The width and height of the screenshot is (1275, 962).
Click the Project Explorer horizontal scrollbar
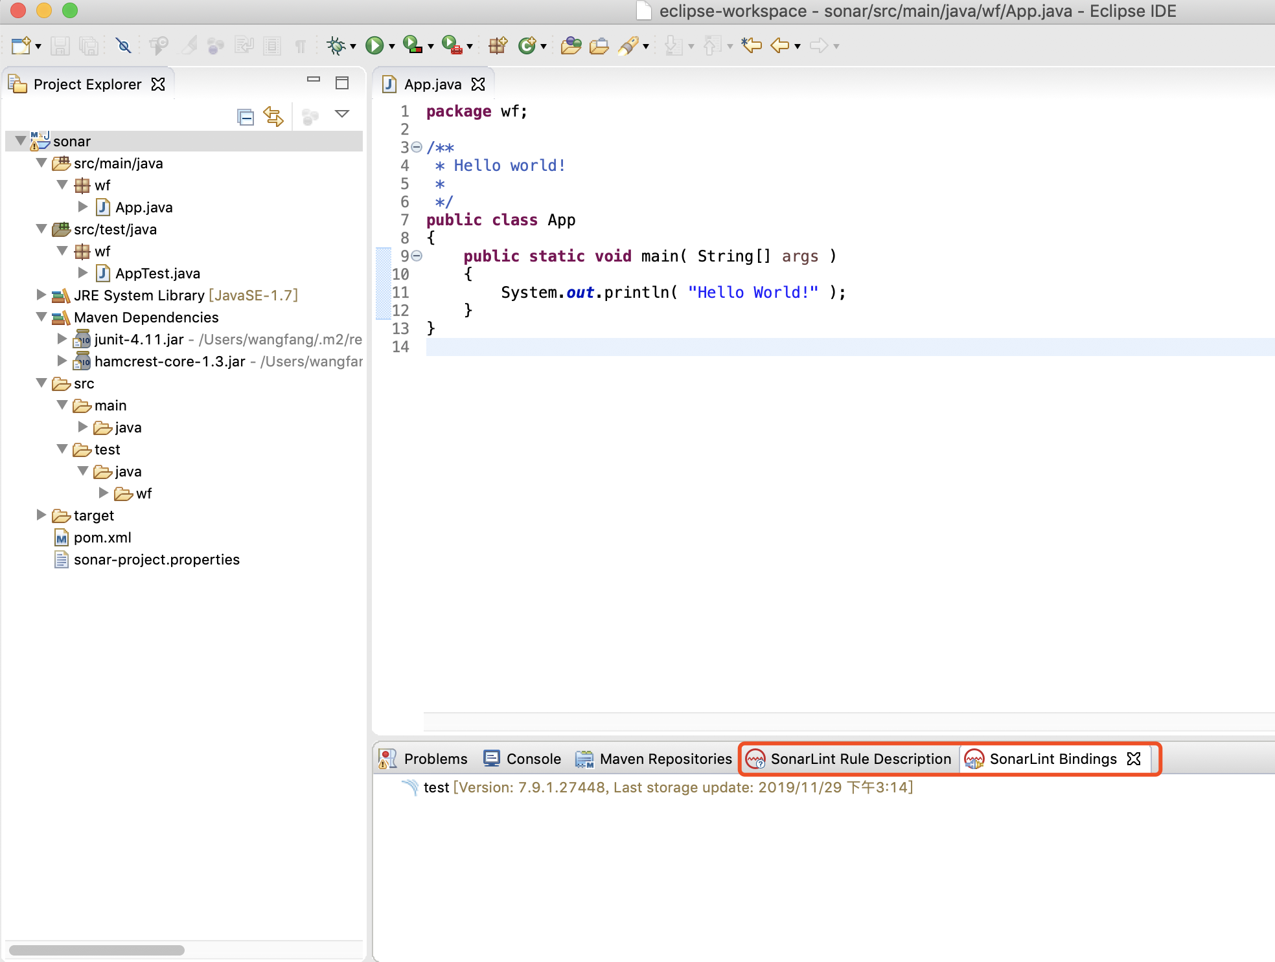coord(97,950)
